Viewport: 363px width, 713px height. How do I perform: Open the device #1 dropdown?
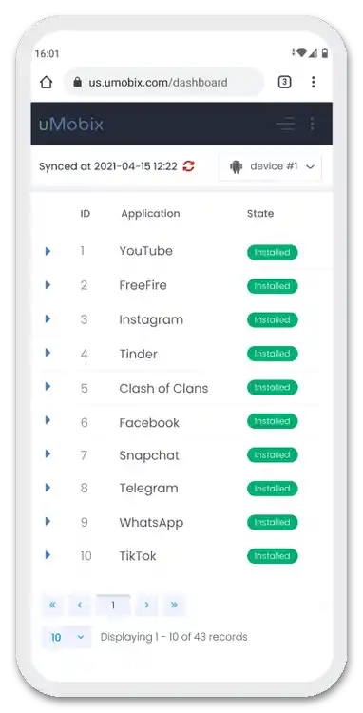click(x=271, y=167)
